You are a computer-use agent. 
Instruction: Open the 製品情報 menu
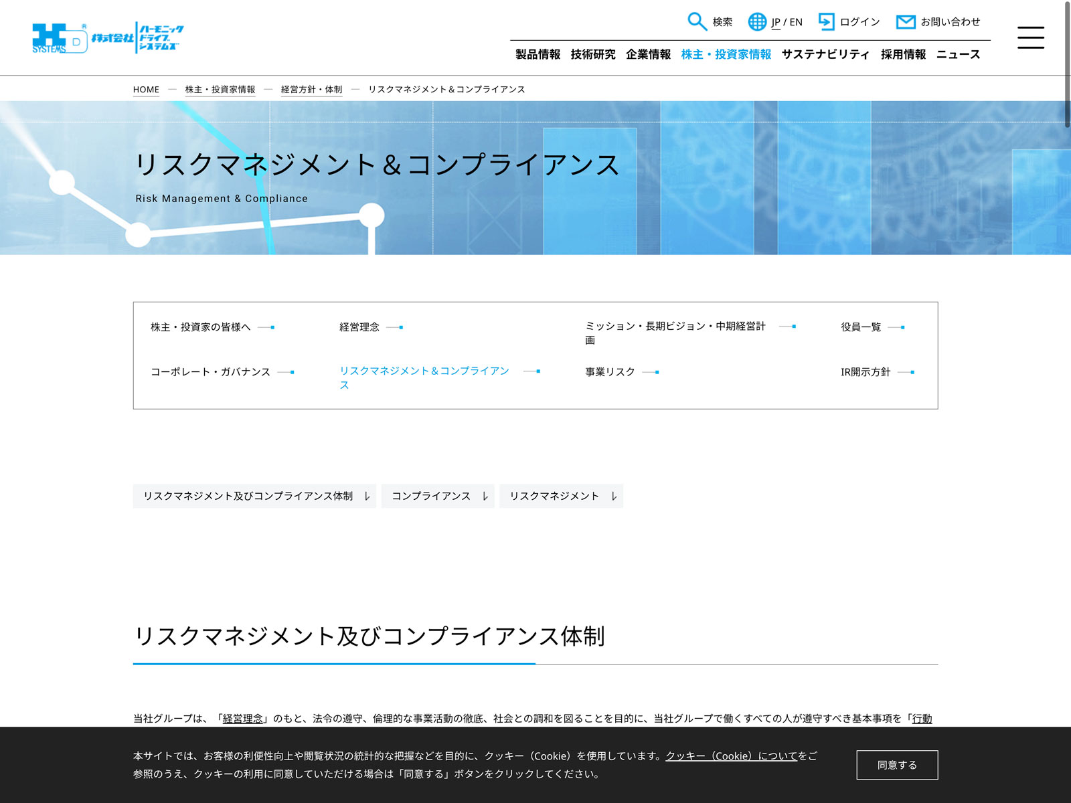pyautogui.click(x=538, y=54)
